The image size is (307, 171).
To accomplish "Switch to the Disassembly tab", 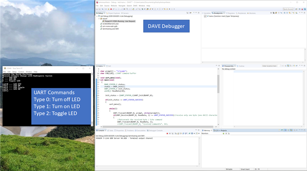I will point(229,66).
